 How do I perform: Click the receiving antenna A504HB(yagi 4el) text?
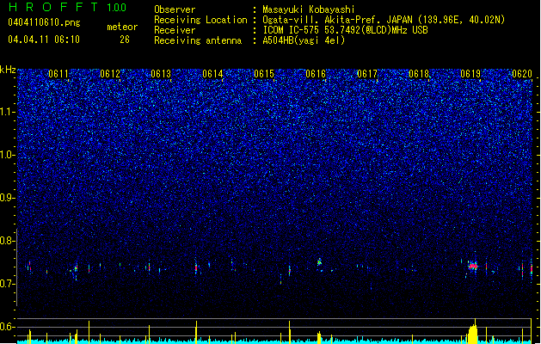[304, 40]
